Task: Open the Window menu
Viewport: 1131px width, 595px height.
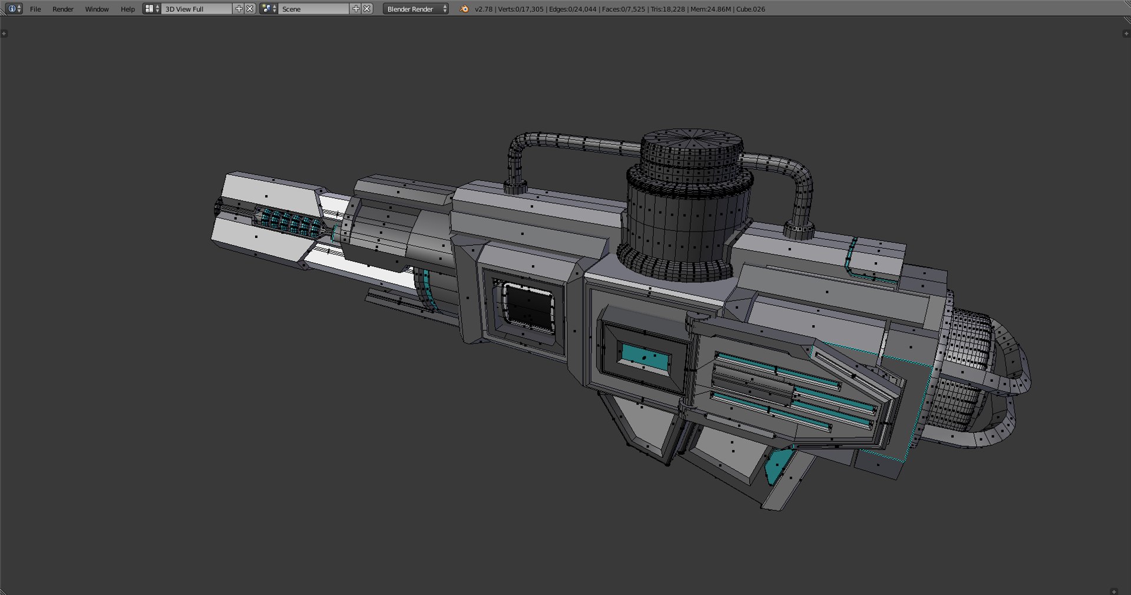Action: tap(97, 9)
